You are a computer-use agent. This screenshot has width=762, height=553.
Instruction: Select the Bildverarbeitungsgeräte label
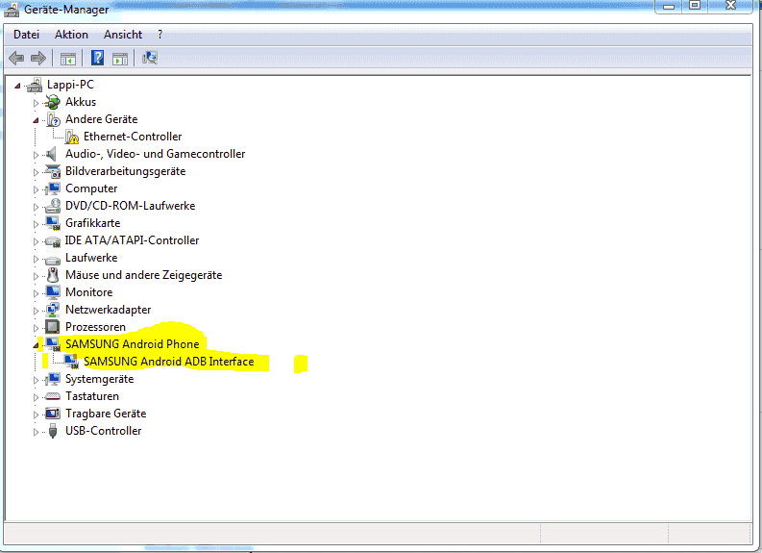click(x=125, y=171)
